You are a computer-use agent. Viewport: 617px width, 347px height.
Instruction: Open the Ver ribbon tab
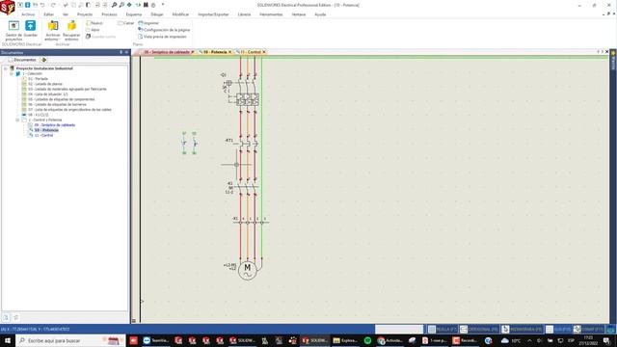66,14
